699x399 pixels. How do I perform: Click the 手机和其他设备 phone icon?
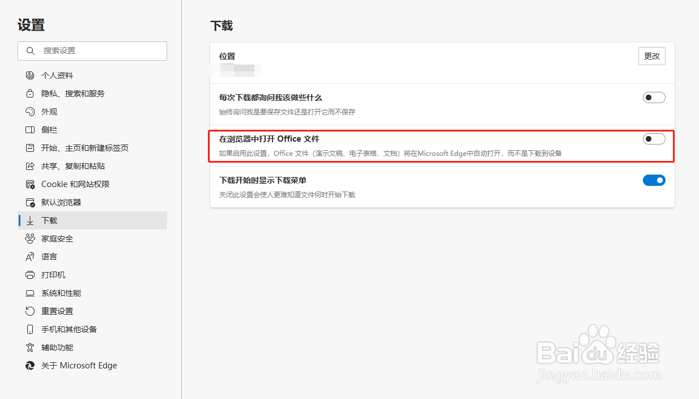[x=30, y=329]
